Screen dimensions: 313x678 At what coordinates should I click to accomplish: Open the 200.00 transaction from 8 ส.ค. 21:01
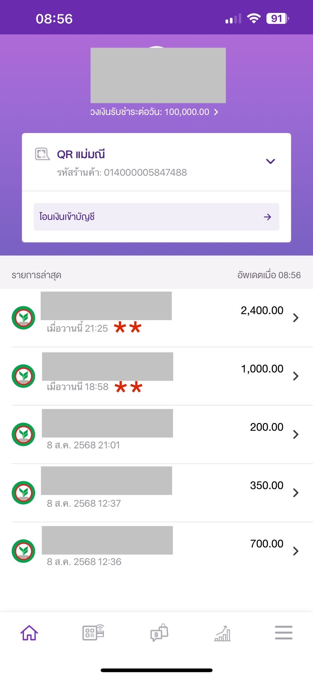point(156,434)
